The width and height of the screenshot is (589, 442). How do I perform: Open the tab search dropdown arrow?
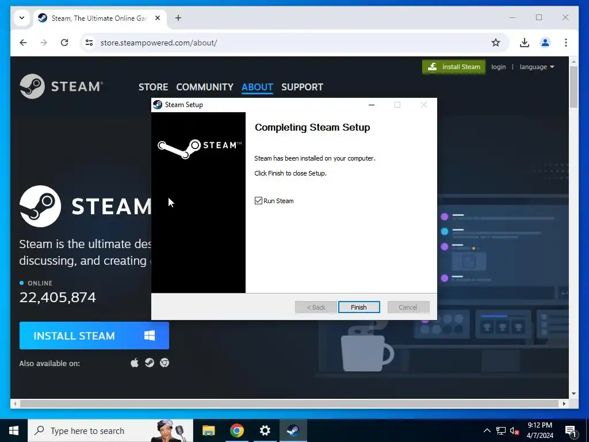click(x=22, y=18)
